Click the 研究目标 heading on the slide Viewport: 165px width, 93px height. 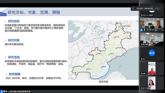point(14,21)
